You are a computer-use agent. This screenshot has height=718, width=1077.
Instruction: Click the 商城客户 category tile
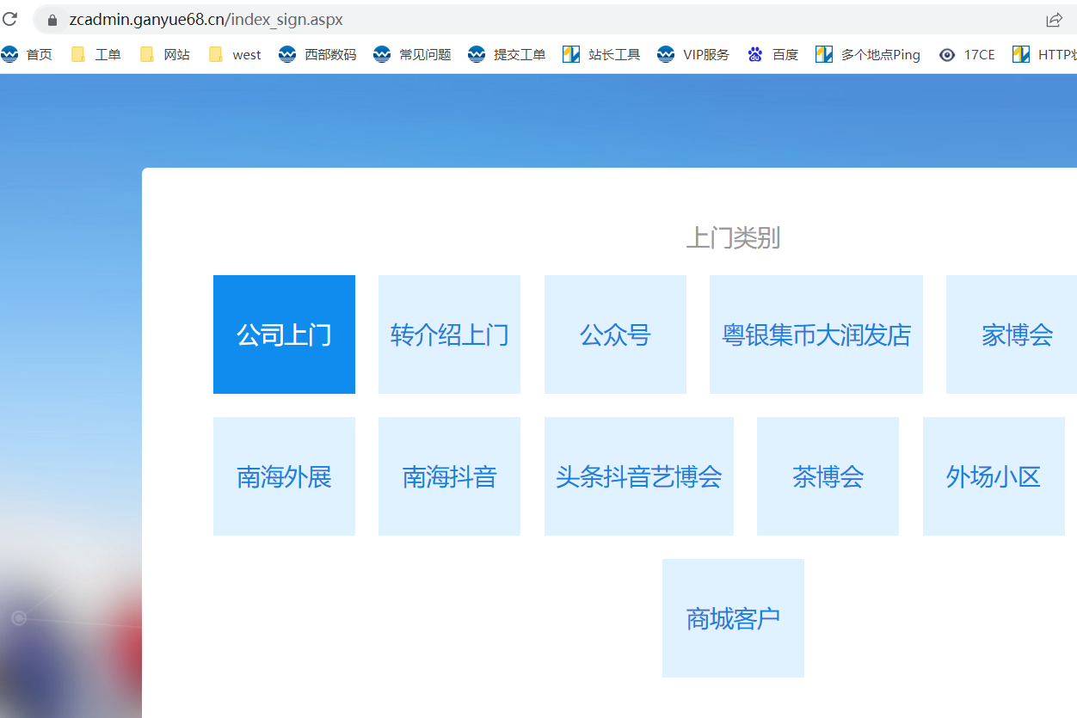[733, 618]
